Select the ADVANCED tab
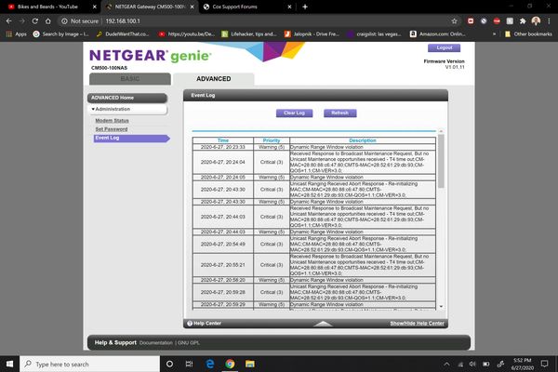Screen dimensions: 558x372 214,79
